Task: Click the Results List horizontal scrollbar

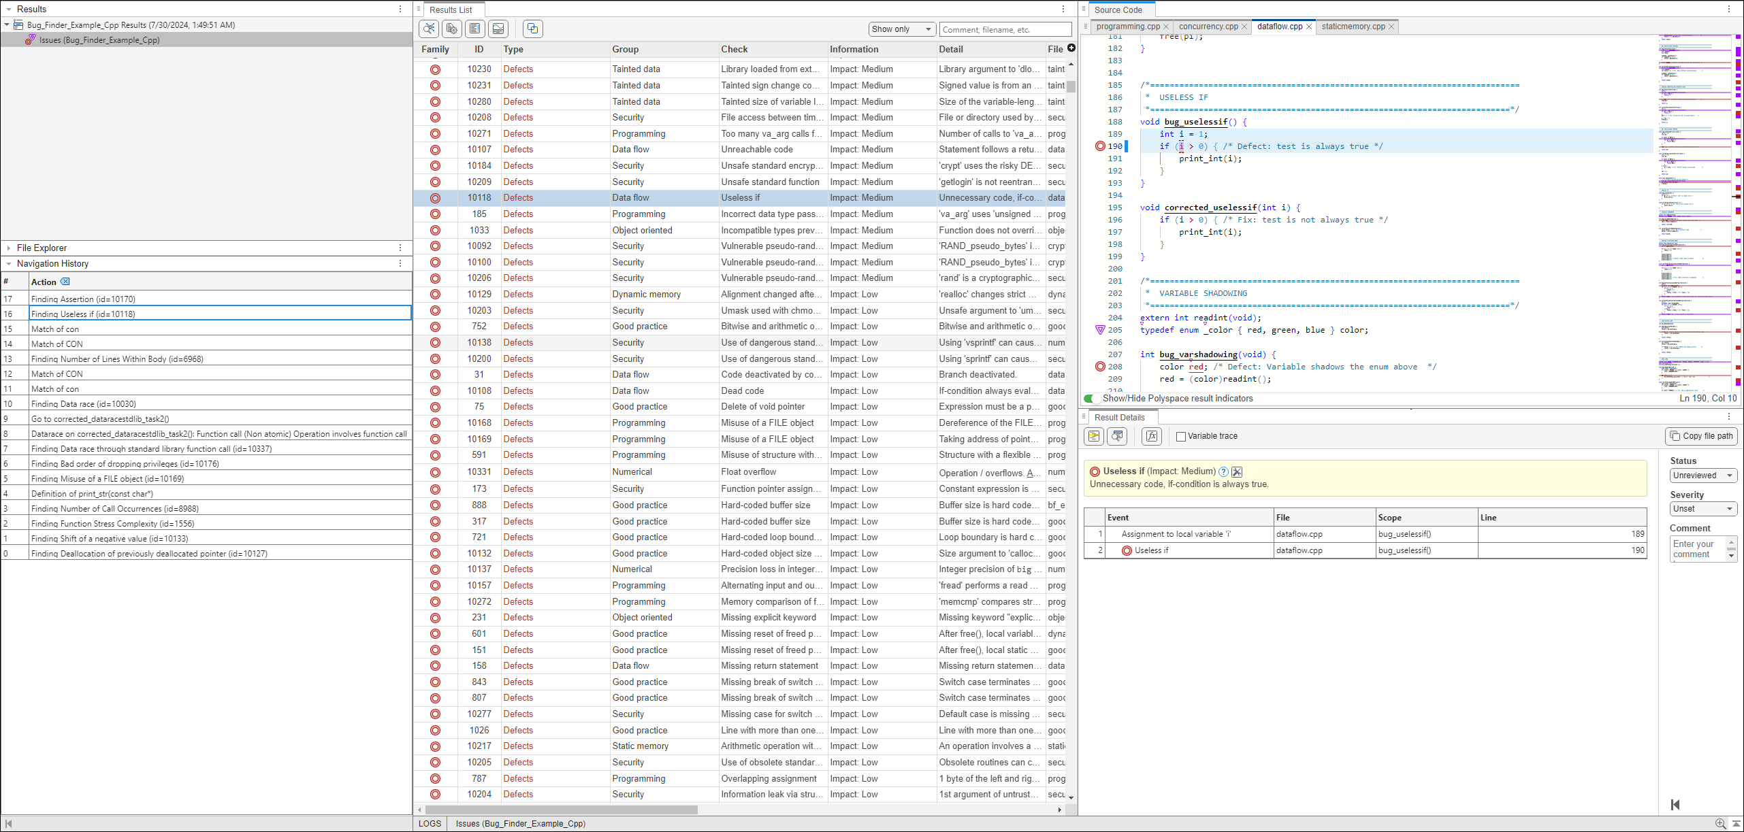Action: [x=562, y=810]
